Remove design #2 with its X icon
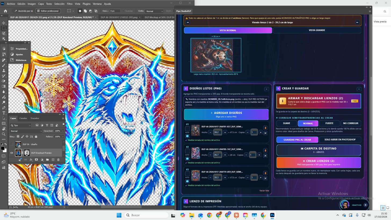 [265, 156]
